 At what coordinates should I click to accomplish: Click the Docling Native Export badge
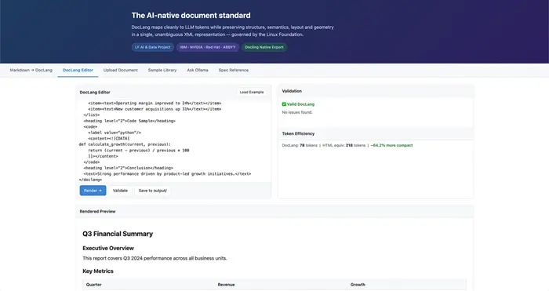point(264,47)
